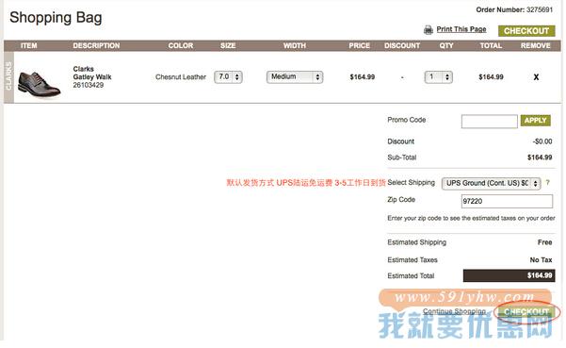Click the No Tax value
The height and width of the screenshot is (348, 566).
[x=541, y=260]
